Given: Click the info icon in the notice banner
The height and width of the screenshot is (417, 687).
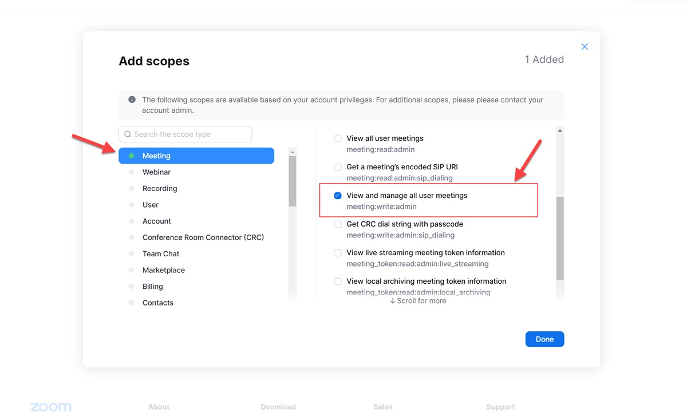Looking at the screenshot, I should coord(132,100).
